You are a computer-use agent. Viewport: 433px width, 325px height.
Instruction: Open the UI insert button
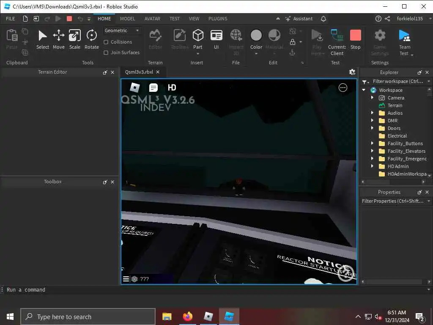[216, 39]
